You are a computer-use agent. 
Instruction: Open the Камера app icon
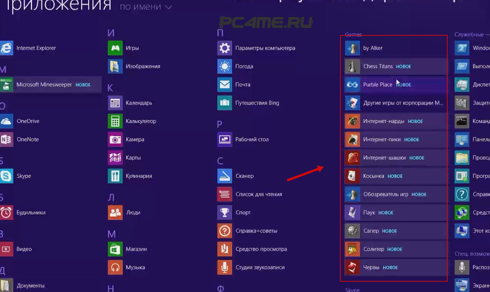tap(115, 140)
